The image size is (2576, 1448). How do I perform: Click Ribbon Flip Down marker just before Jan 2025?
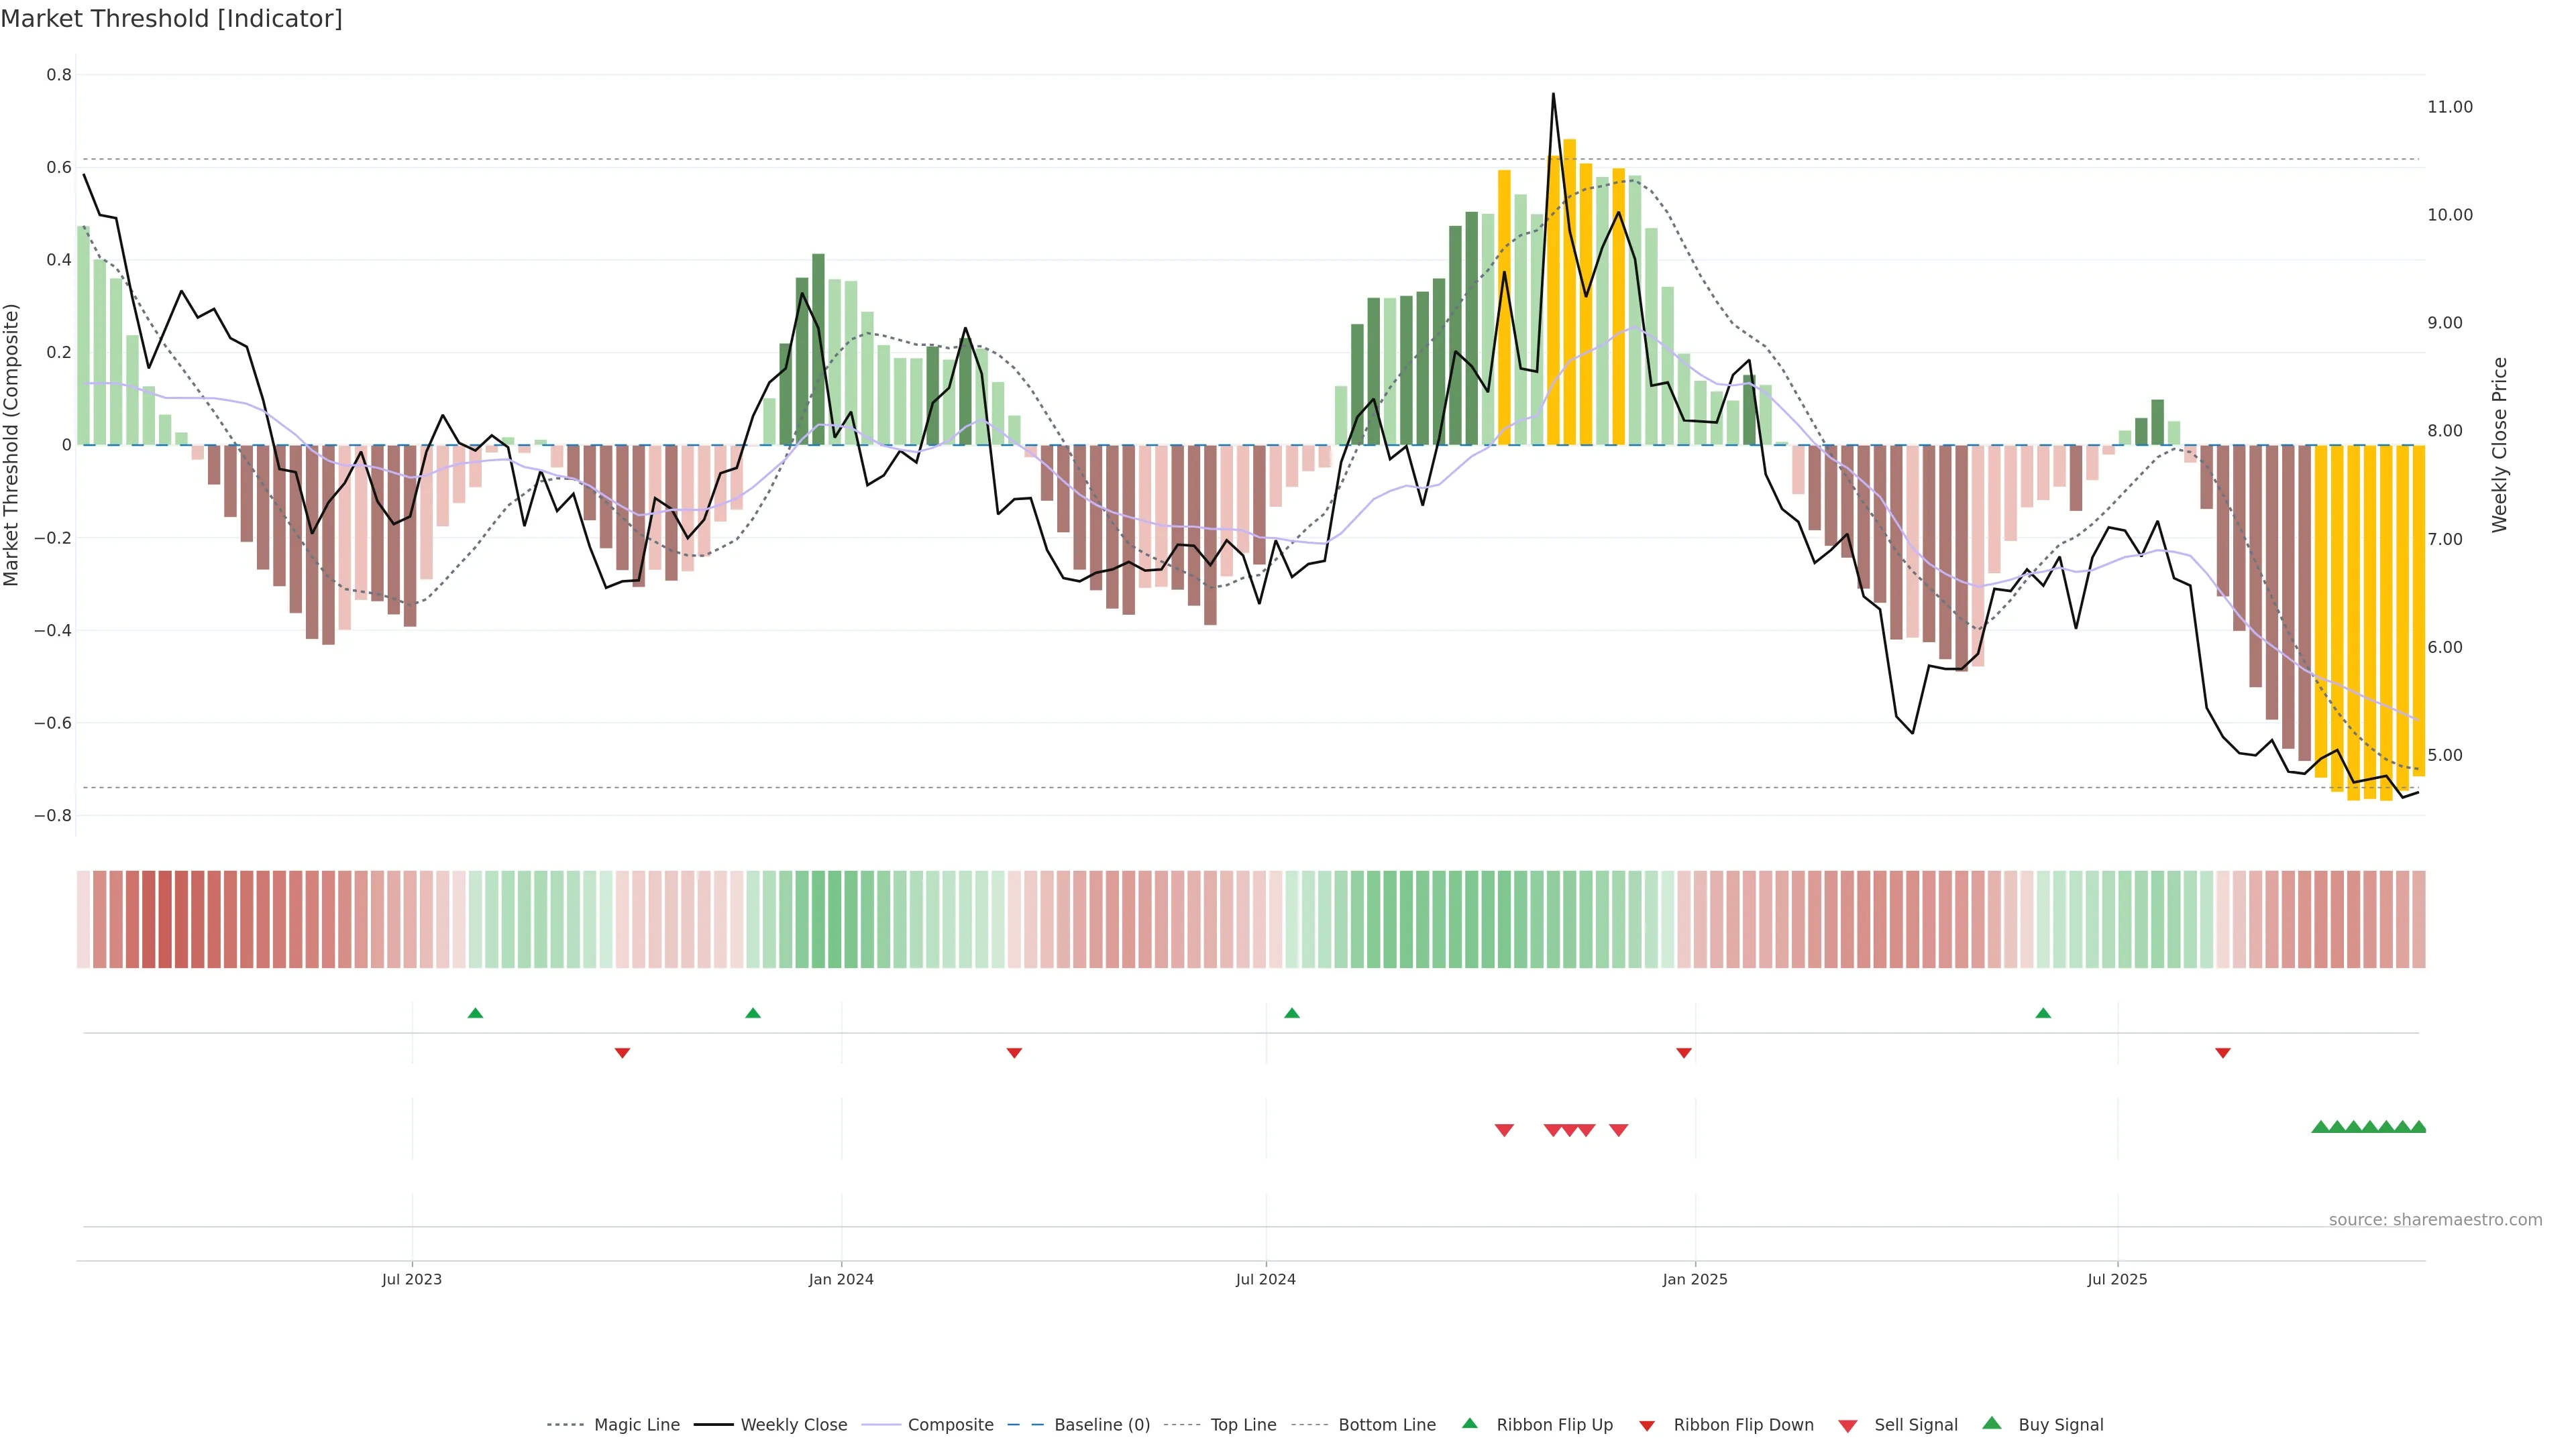coord(1683,1053)
